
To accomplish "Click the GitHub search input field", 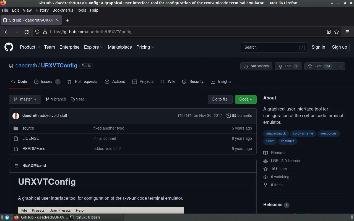I will 274,47.
